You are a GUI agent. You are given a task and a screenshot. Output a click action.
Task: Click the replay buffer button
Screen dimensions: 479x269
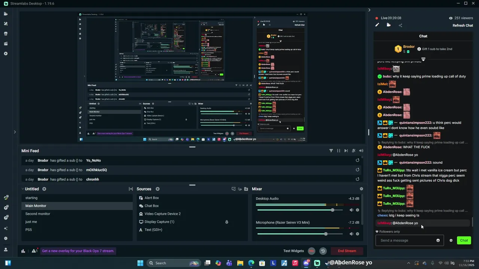(x=323, y=251)
